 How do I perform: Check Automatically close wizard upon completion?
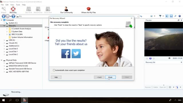coord(54,70)
